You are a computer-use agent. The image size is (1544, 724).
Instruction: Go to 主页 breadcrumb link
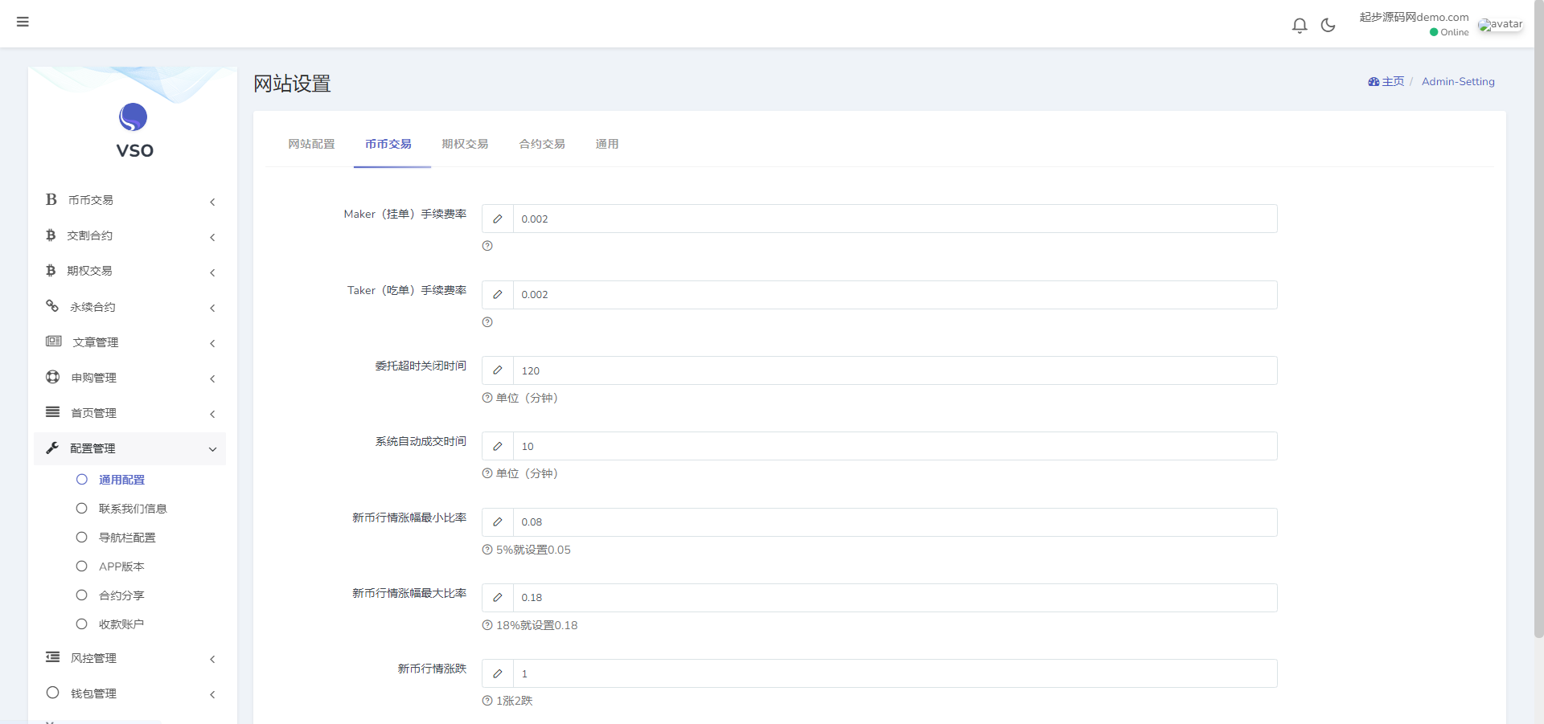[1394, 82]
